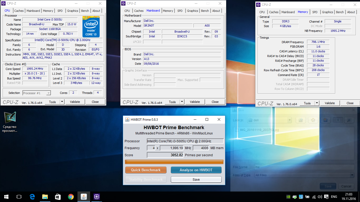The height and width of the screenshot is (202, 360).
Task: Switch to the Java HWBOT taskbar app
Action: pyautogui.click(x=84, y=196)
